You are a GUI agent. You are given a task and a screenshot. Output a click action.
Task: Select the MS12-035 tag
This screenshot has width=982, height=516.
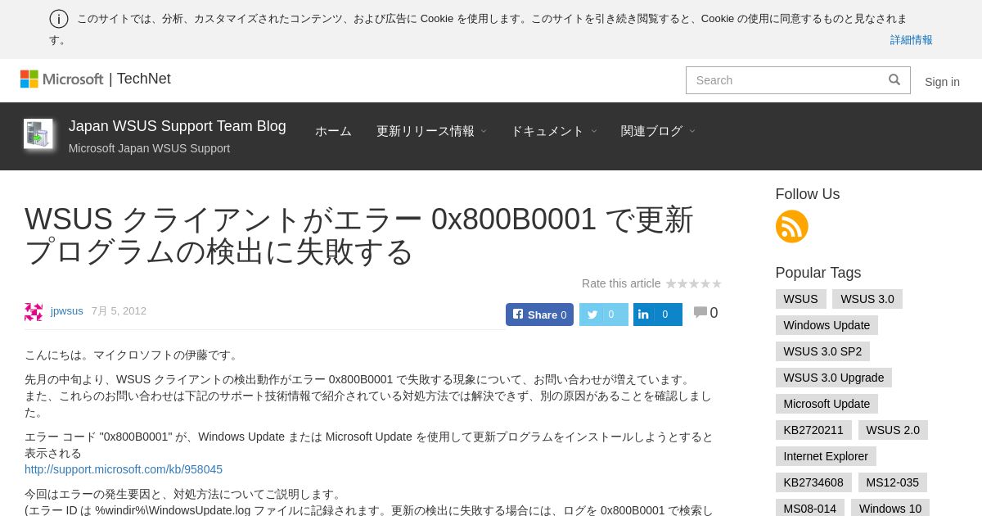(x=893, y=482)
